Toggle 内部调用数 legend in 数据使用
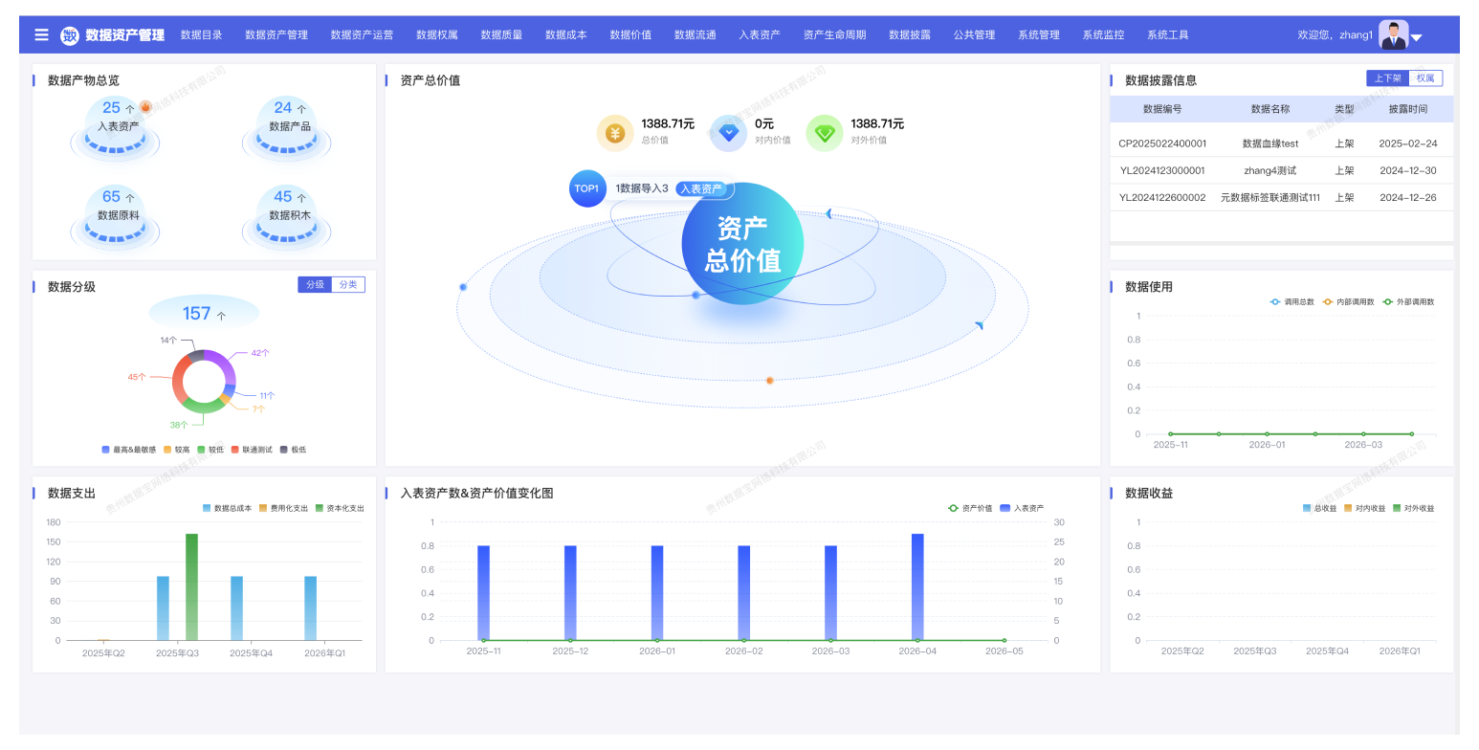 pyautogui.click(x=1348, y=301)
